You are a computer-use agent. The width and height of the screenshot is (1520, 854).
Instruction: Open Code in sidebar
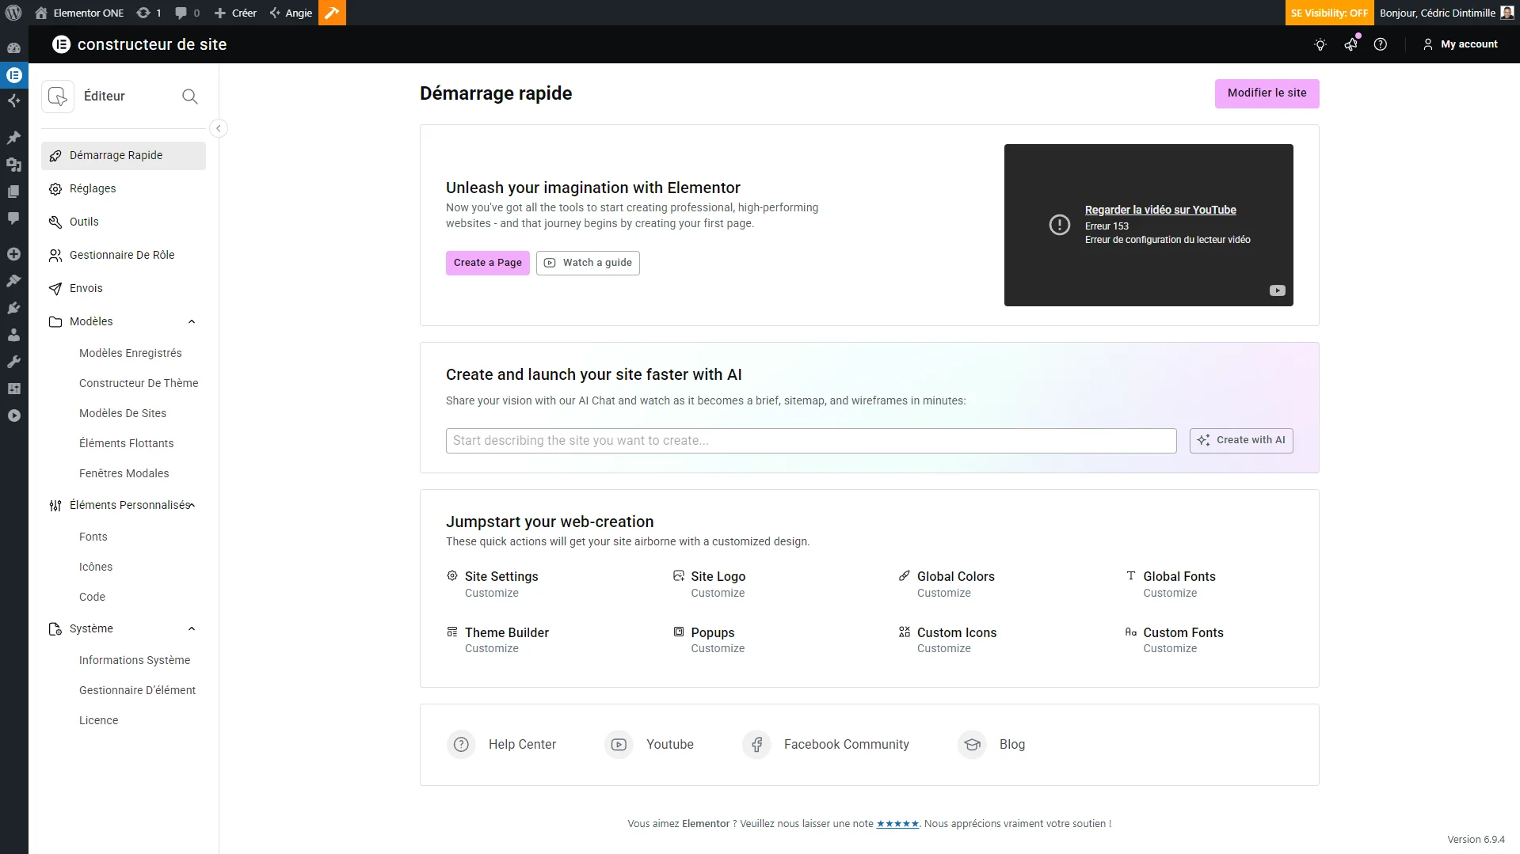tap(92, 597)
